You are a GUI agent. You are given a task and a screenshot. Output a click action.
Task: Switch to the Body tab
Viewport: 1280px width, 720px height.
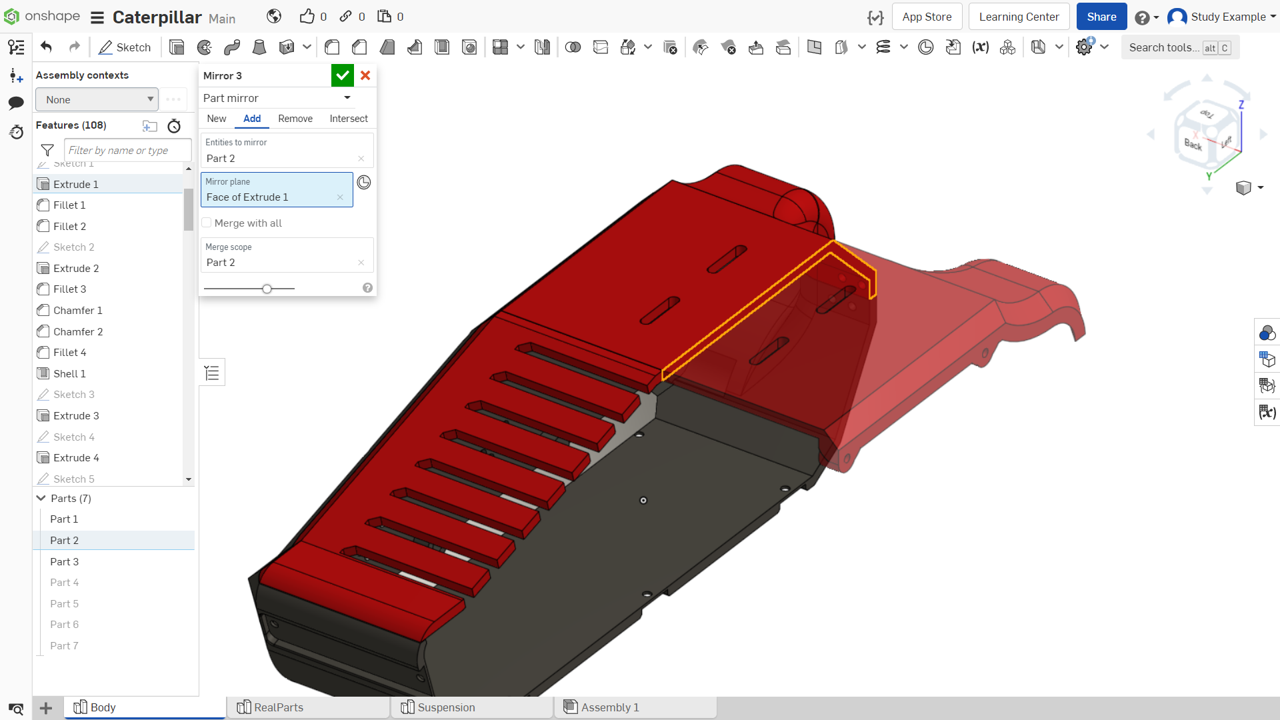(x=145, y=707)
